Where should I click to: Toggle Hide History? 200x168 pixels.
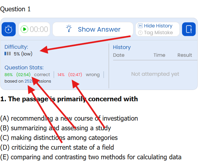(x=155, y=26)
